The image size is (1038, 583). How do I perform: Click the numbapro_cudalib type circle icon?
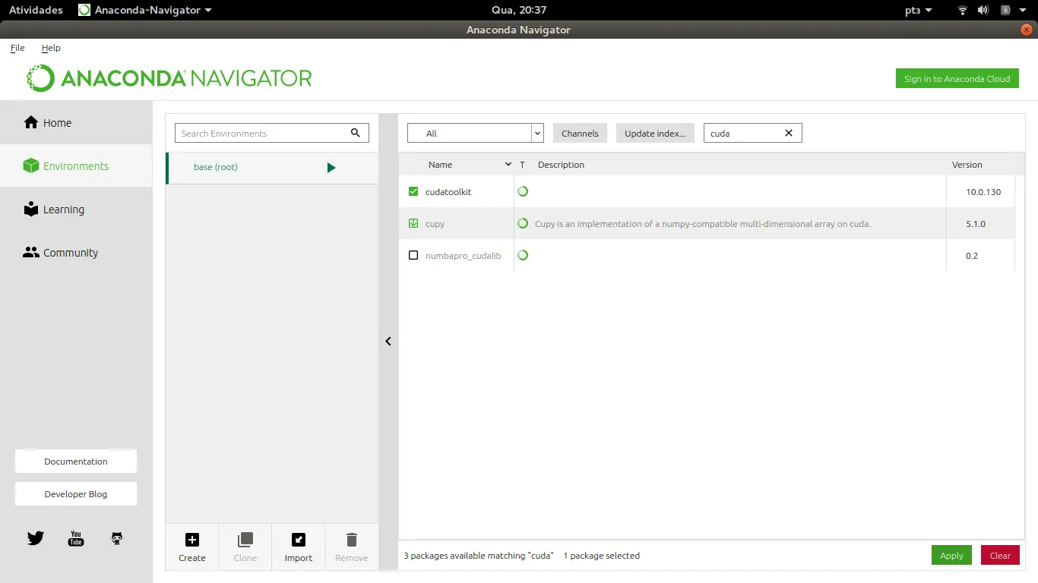tap(523, 255)
